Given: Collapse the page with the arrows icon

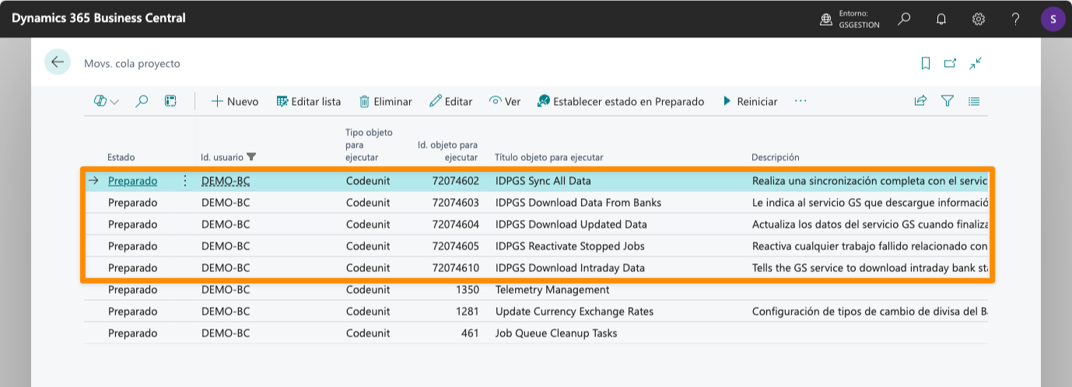Looking at the screenshot, I should [x=976, y=64].
